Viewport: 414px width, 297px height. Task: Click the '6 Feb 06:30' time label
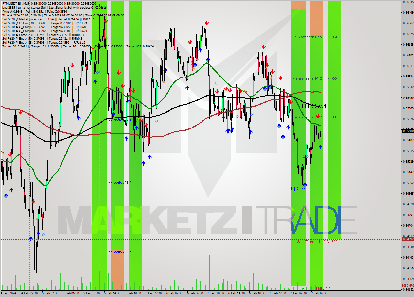(195, 293)
